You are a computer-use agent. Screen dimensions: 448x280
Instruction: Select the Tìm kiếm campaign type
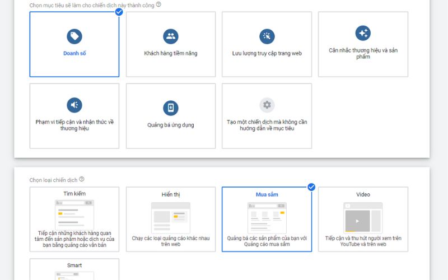74,219
